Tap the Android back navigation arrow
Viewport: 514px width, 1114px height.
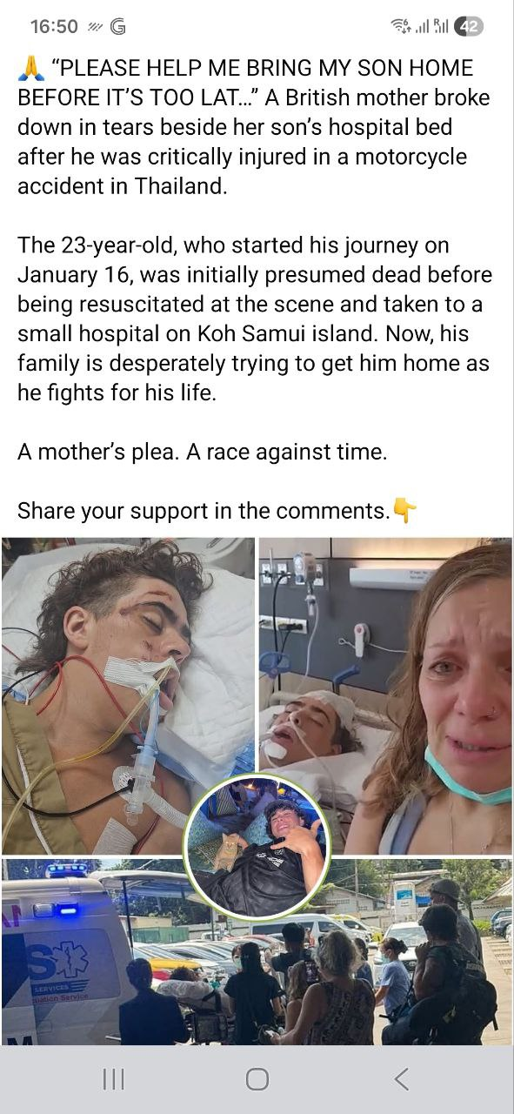(401, 1079)
